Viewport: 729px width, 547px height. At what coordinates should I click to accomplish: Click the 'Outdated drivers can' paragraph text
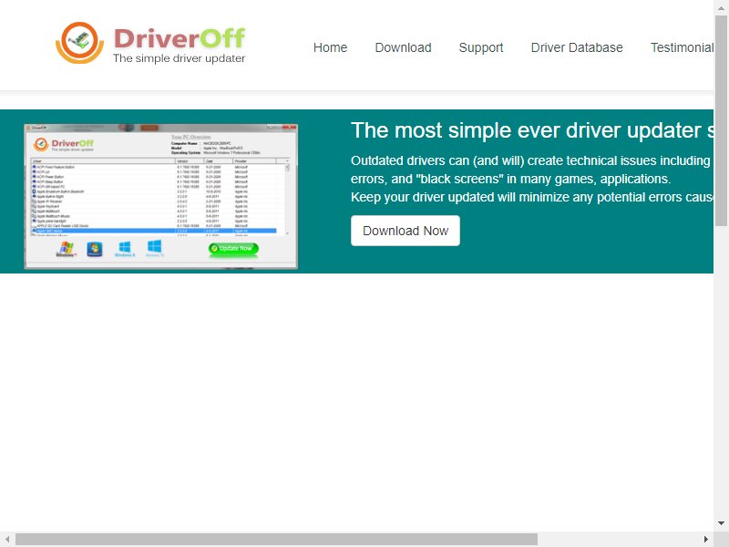pos(532,170)
